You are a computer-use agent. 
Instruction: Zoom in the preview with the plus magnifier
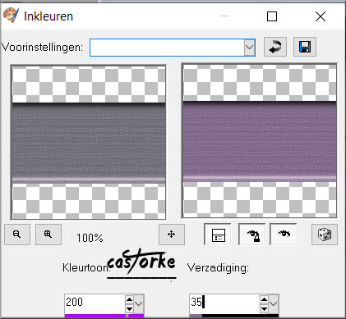pyautogui.click(x=48, y=235)
